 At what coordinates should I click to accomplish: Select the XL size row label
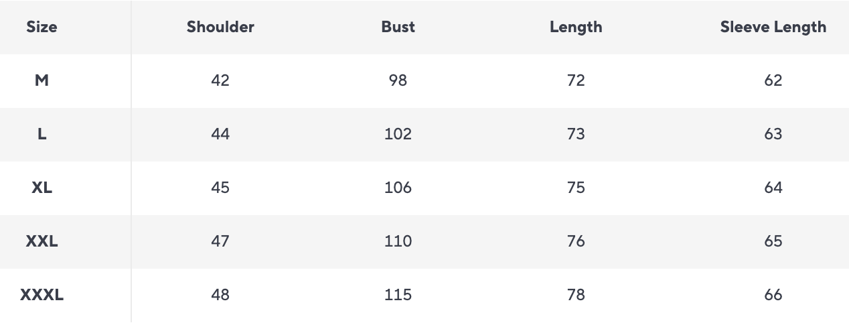coord(42,188)
